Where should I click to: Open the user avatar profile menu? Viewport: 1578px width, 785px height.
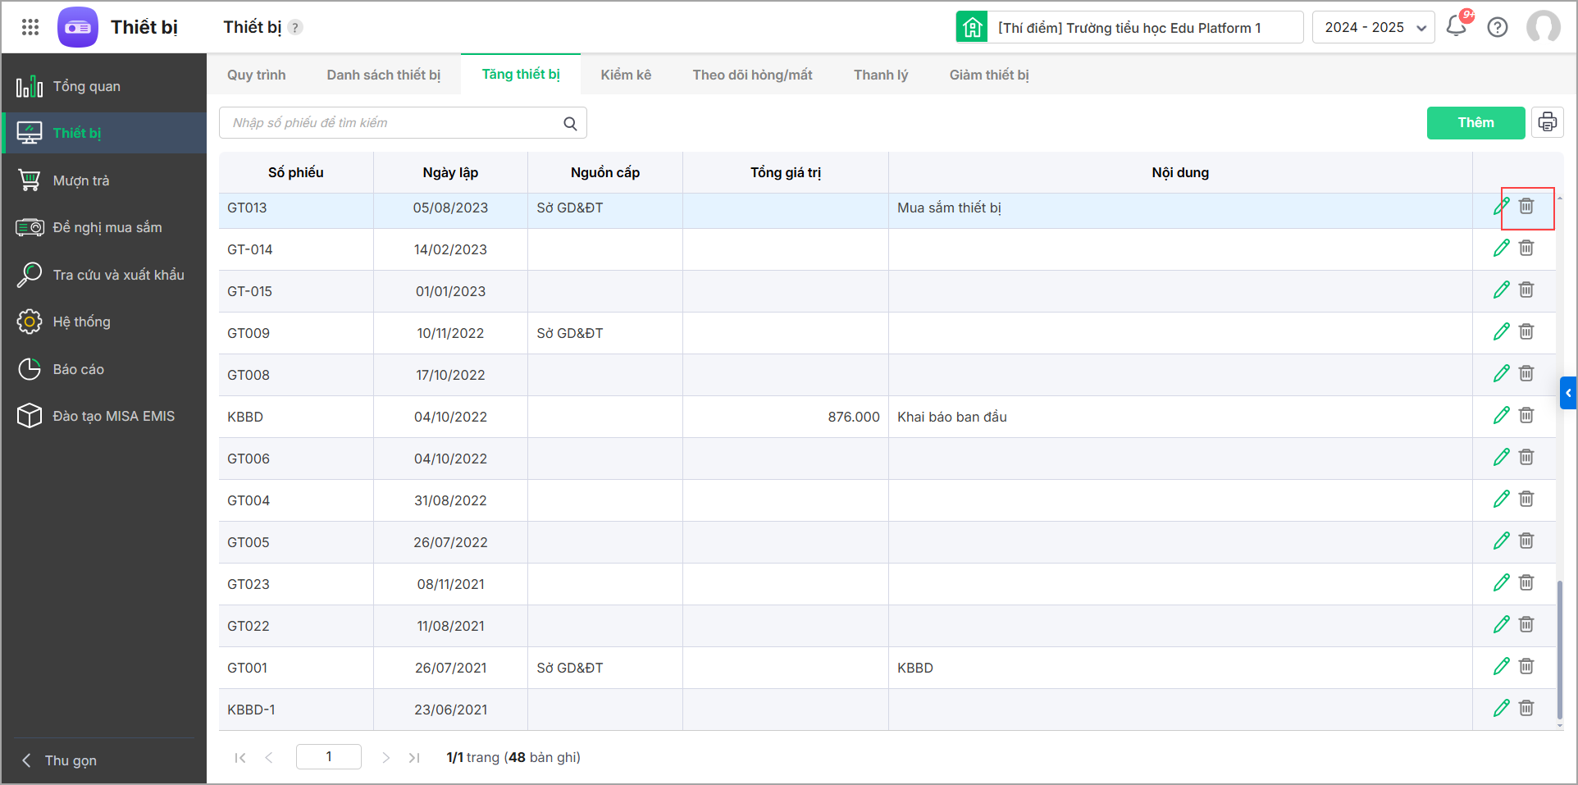coord(1543,27)
